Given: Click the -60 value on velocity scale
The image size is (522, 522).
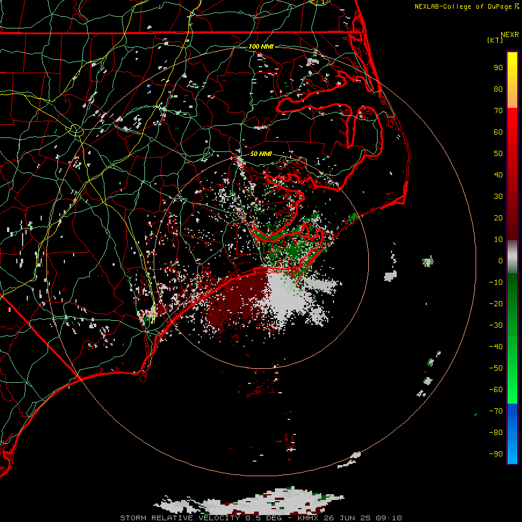Looking at the screenshot, I should 496,390.
